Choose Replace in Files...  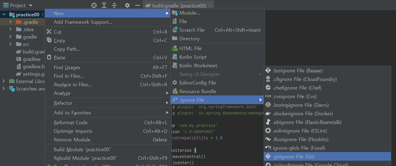[x=108, y=84]
